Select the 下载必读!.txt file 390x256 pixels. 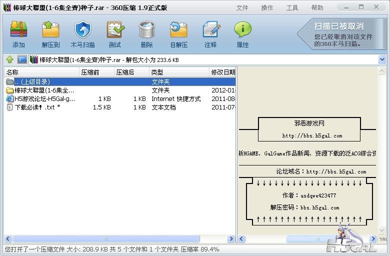click(x=120, y=107)
